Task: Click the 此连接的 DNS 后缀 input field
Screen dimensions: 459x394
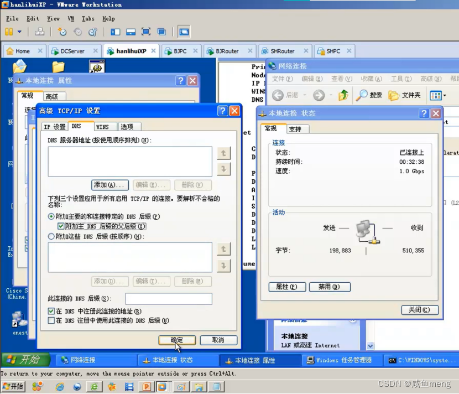Action: point(169,299)
